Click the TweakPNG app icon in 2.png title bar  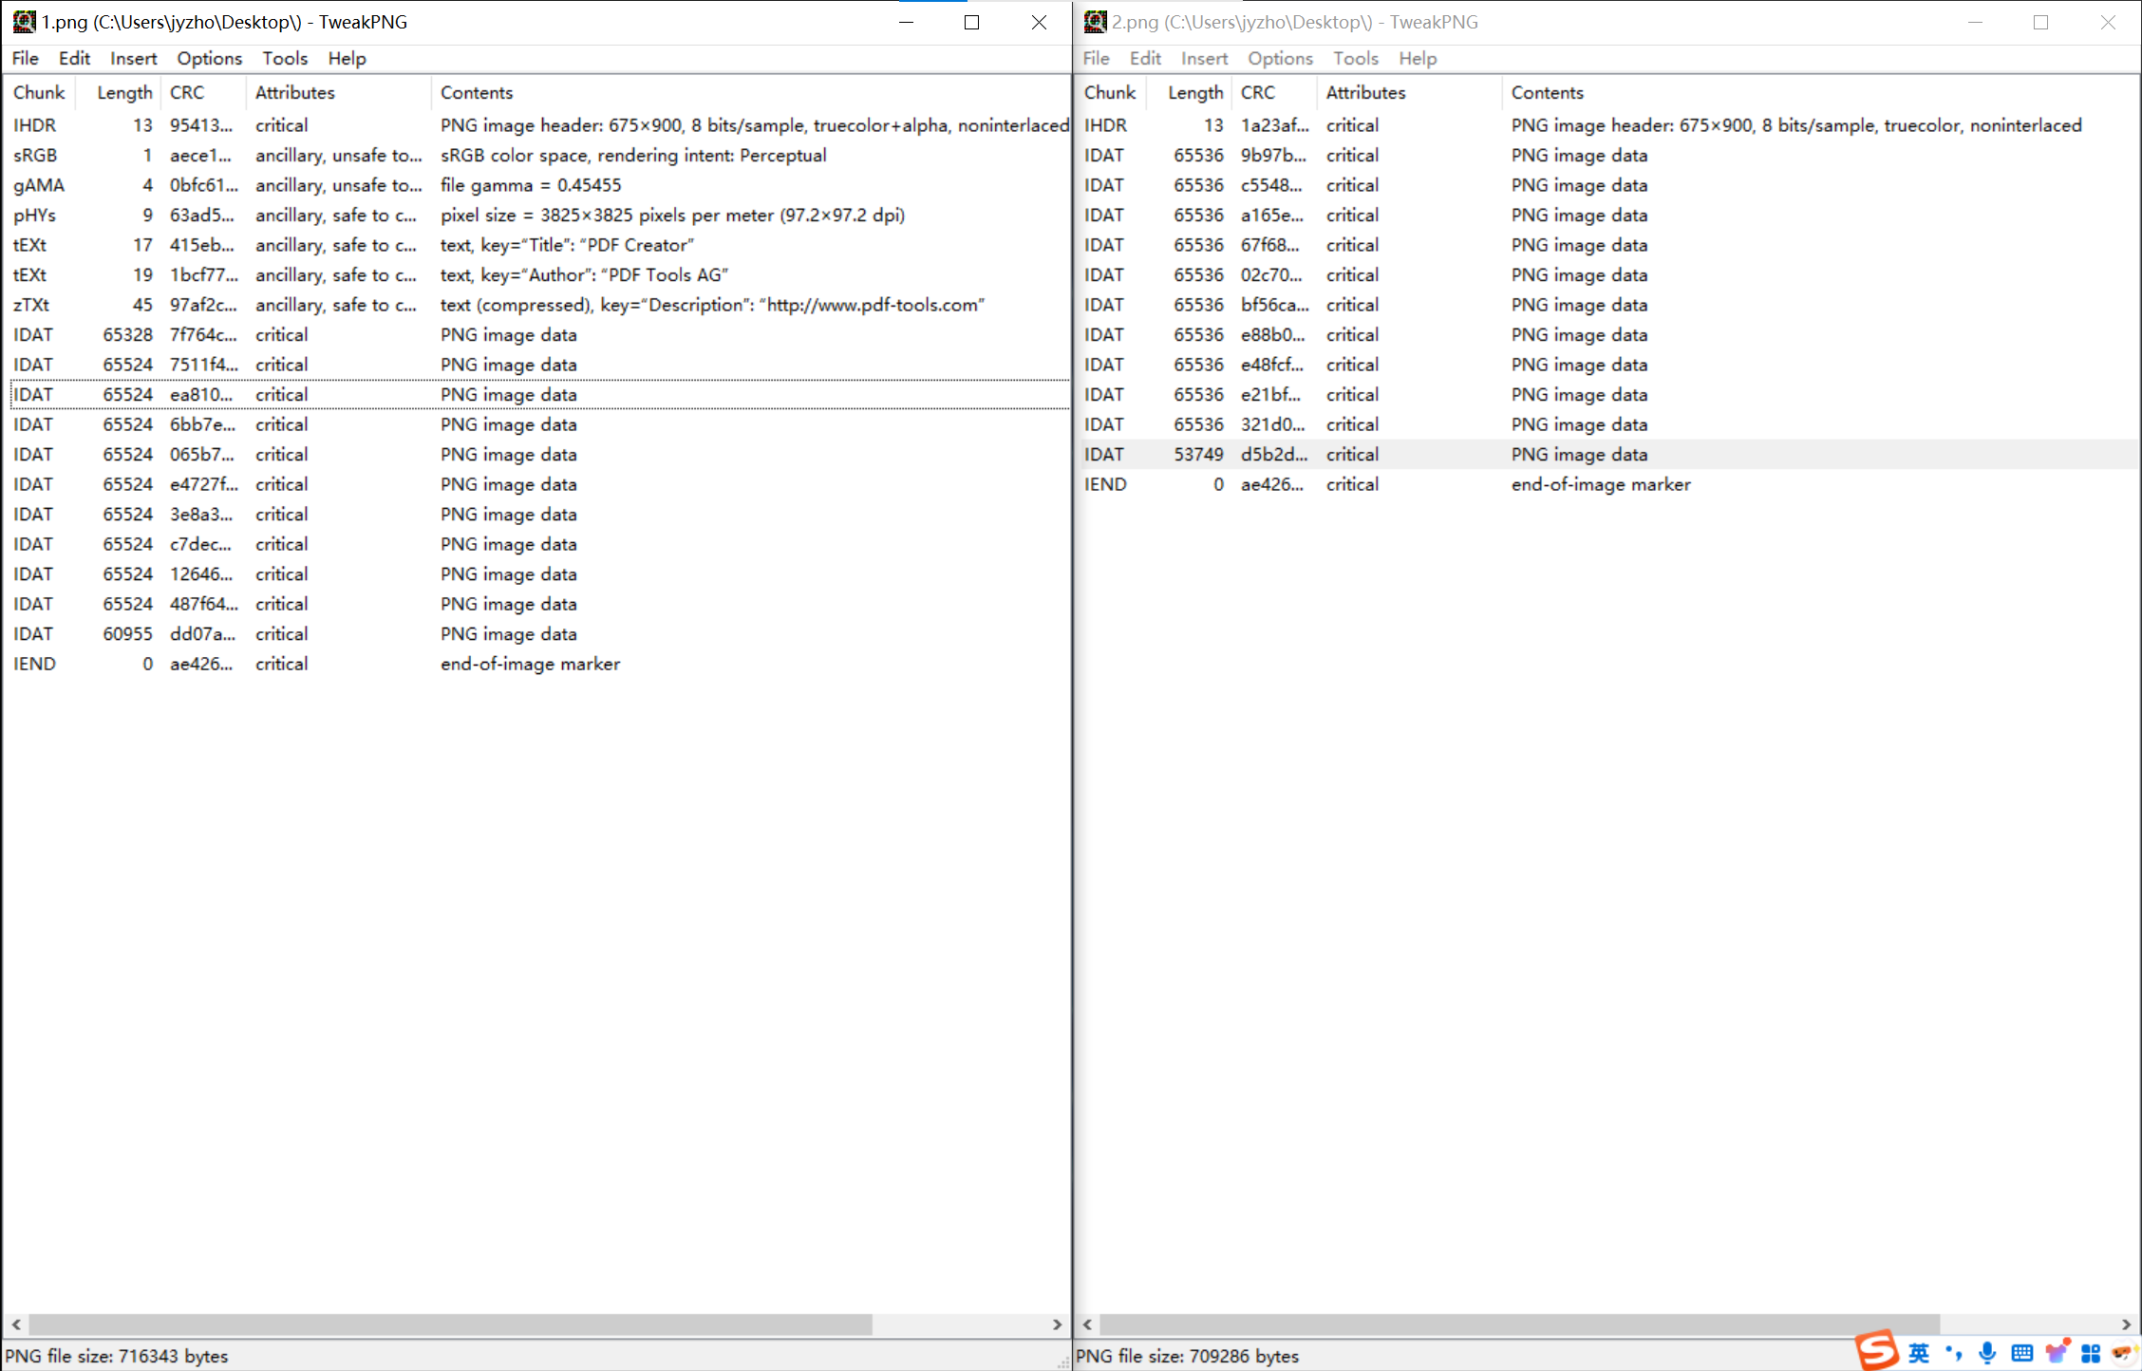(x=1095, y=21)
